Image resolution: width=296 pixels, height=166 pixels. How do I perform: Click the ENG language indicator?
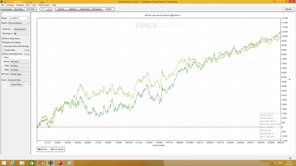click(280, 163)
